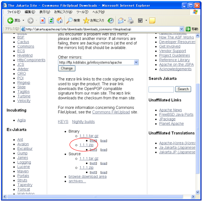
Task: Click the vertical scrollbar up arrow
Action: pos(198,35)
